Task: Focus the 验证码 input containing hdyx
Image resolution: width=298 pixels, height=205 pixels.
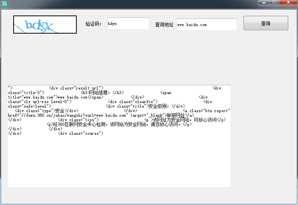Action: tap(128, 23)
